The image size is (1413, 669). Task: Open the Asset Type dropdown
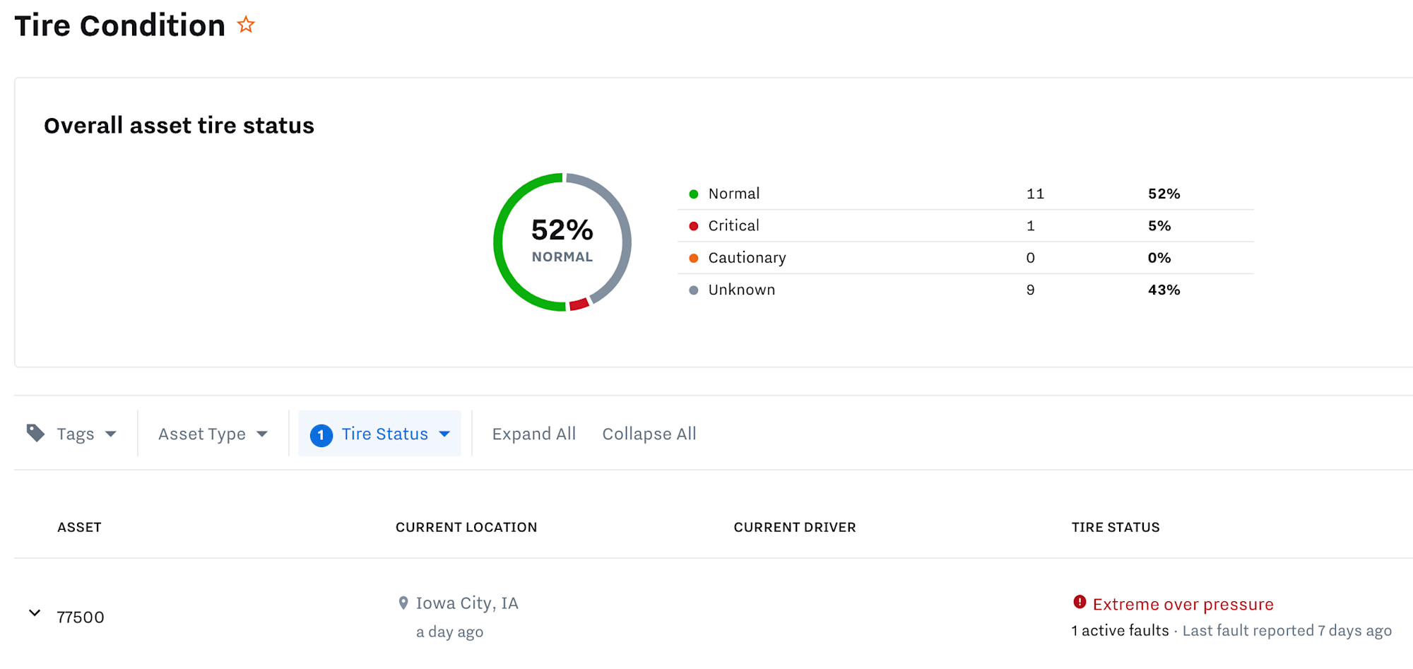pyautogui.click(x=213, y=434)
